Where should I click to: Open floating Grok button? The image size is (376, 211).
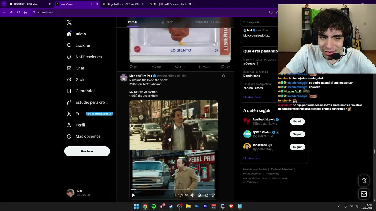tap(364, 181)
